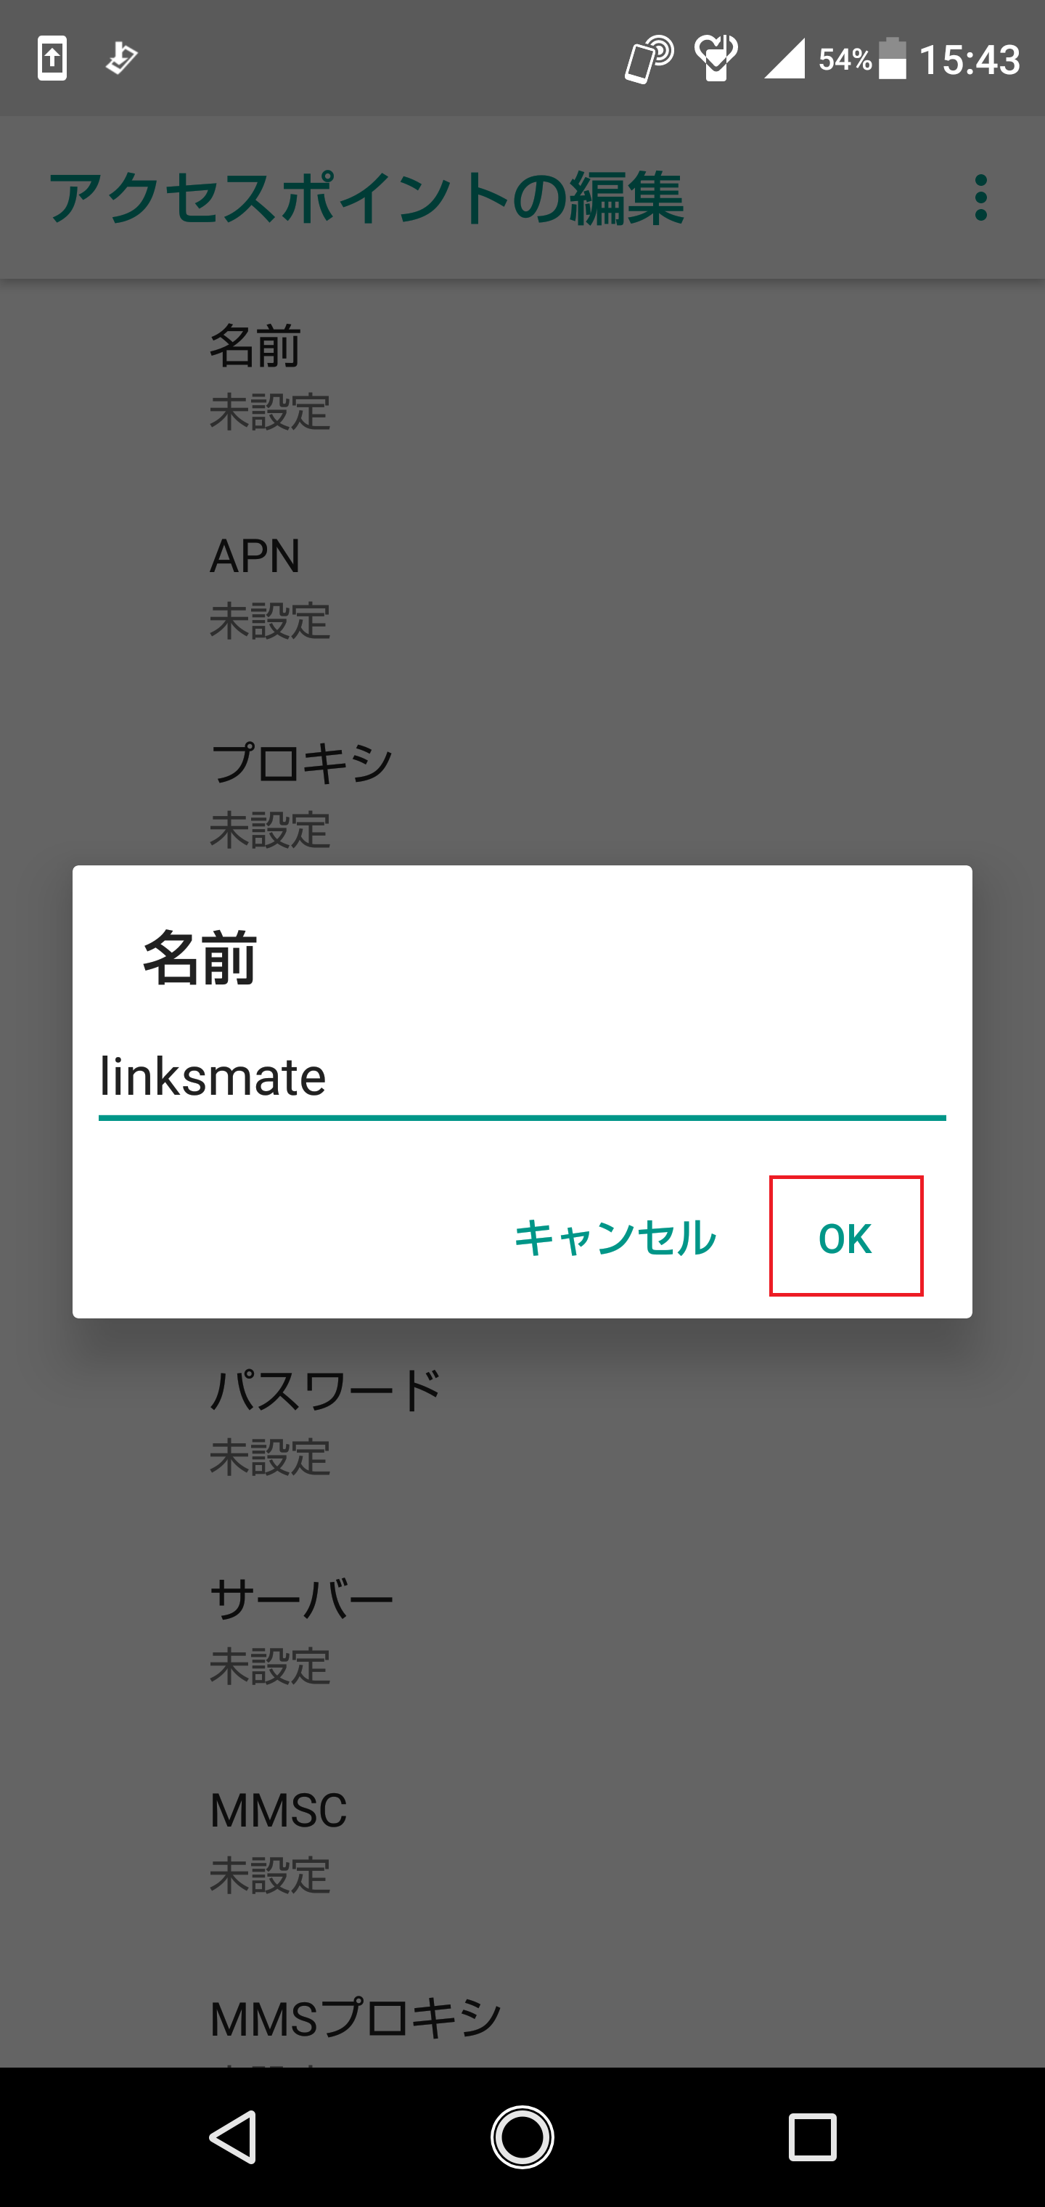Open the overflow menu

click(x=982, y=198)
